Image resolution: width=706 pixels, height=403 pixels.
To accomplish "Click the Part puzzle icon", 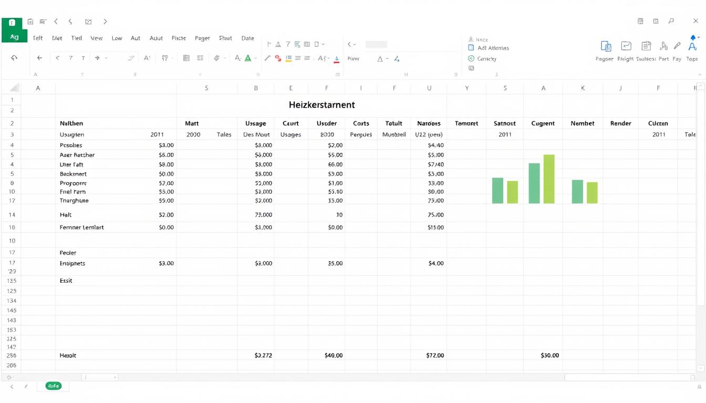I will [x=664, y=46].
